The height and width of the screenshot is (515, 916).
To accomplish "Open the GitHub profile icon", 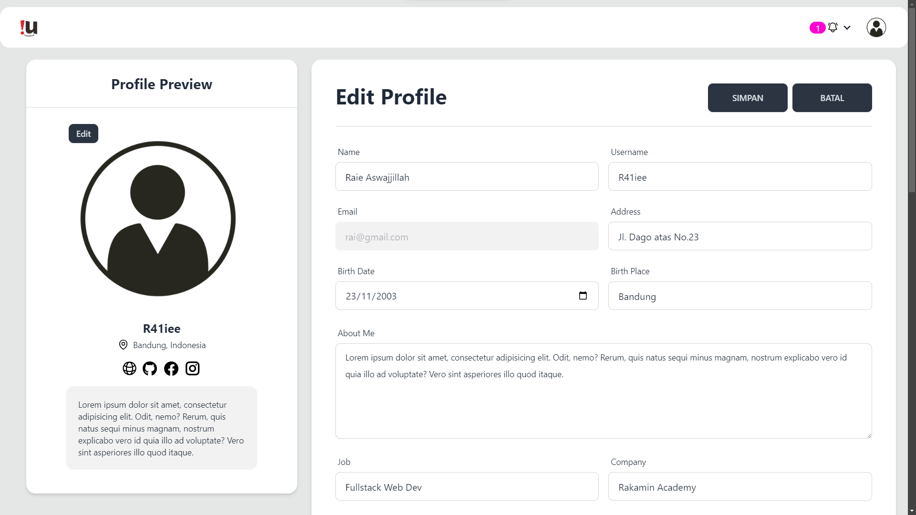I will 150,369.
